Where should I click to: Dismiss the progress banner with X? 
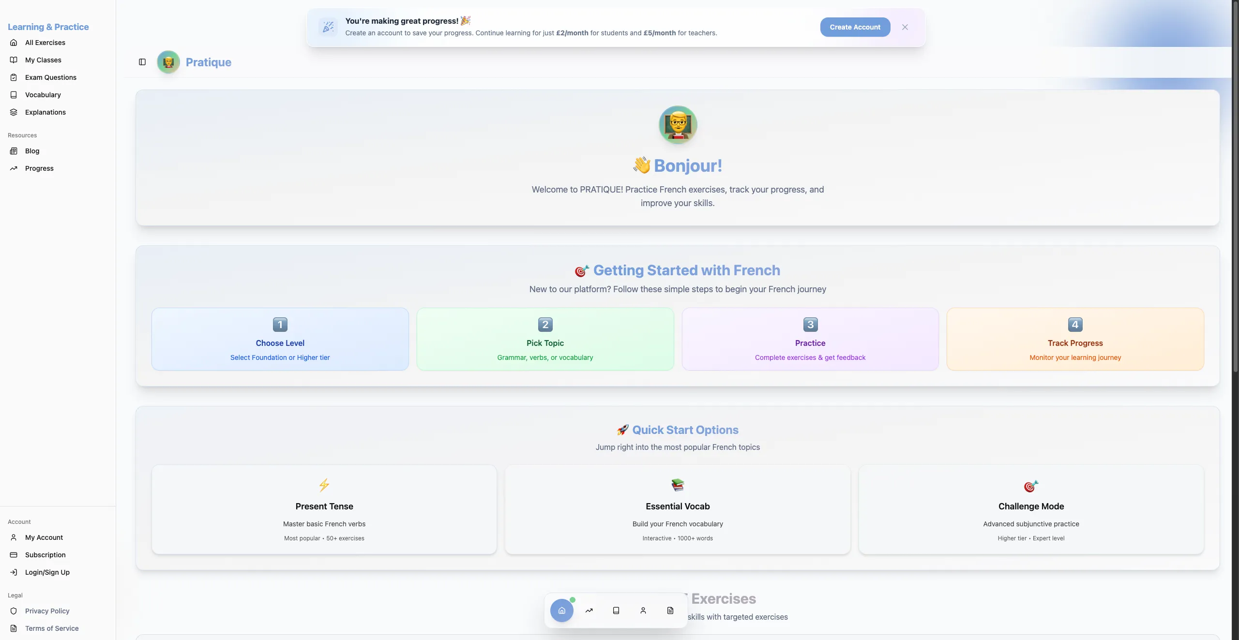(x=905, y=27)
